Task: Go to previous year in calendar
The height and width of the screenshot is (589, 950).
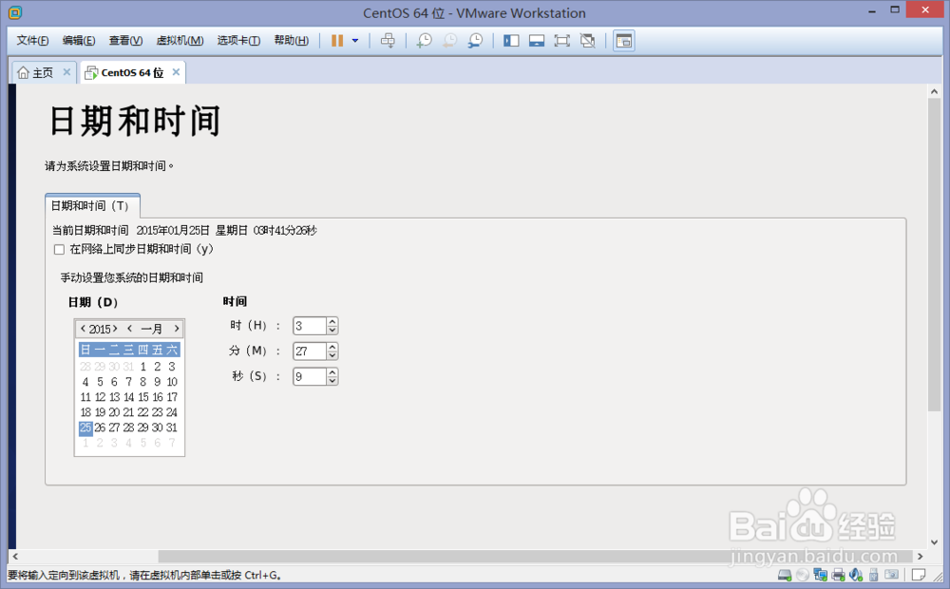Action: 83,329
